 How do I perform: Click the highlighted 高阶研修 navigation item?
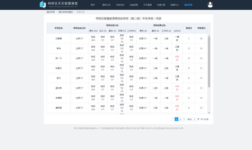coord(188,5)
